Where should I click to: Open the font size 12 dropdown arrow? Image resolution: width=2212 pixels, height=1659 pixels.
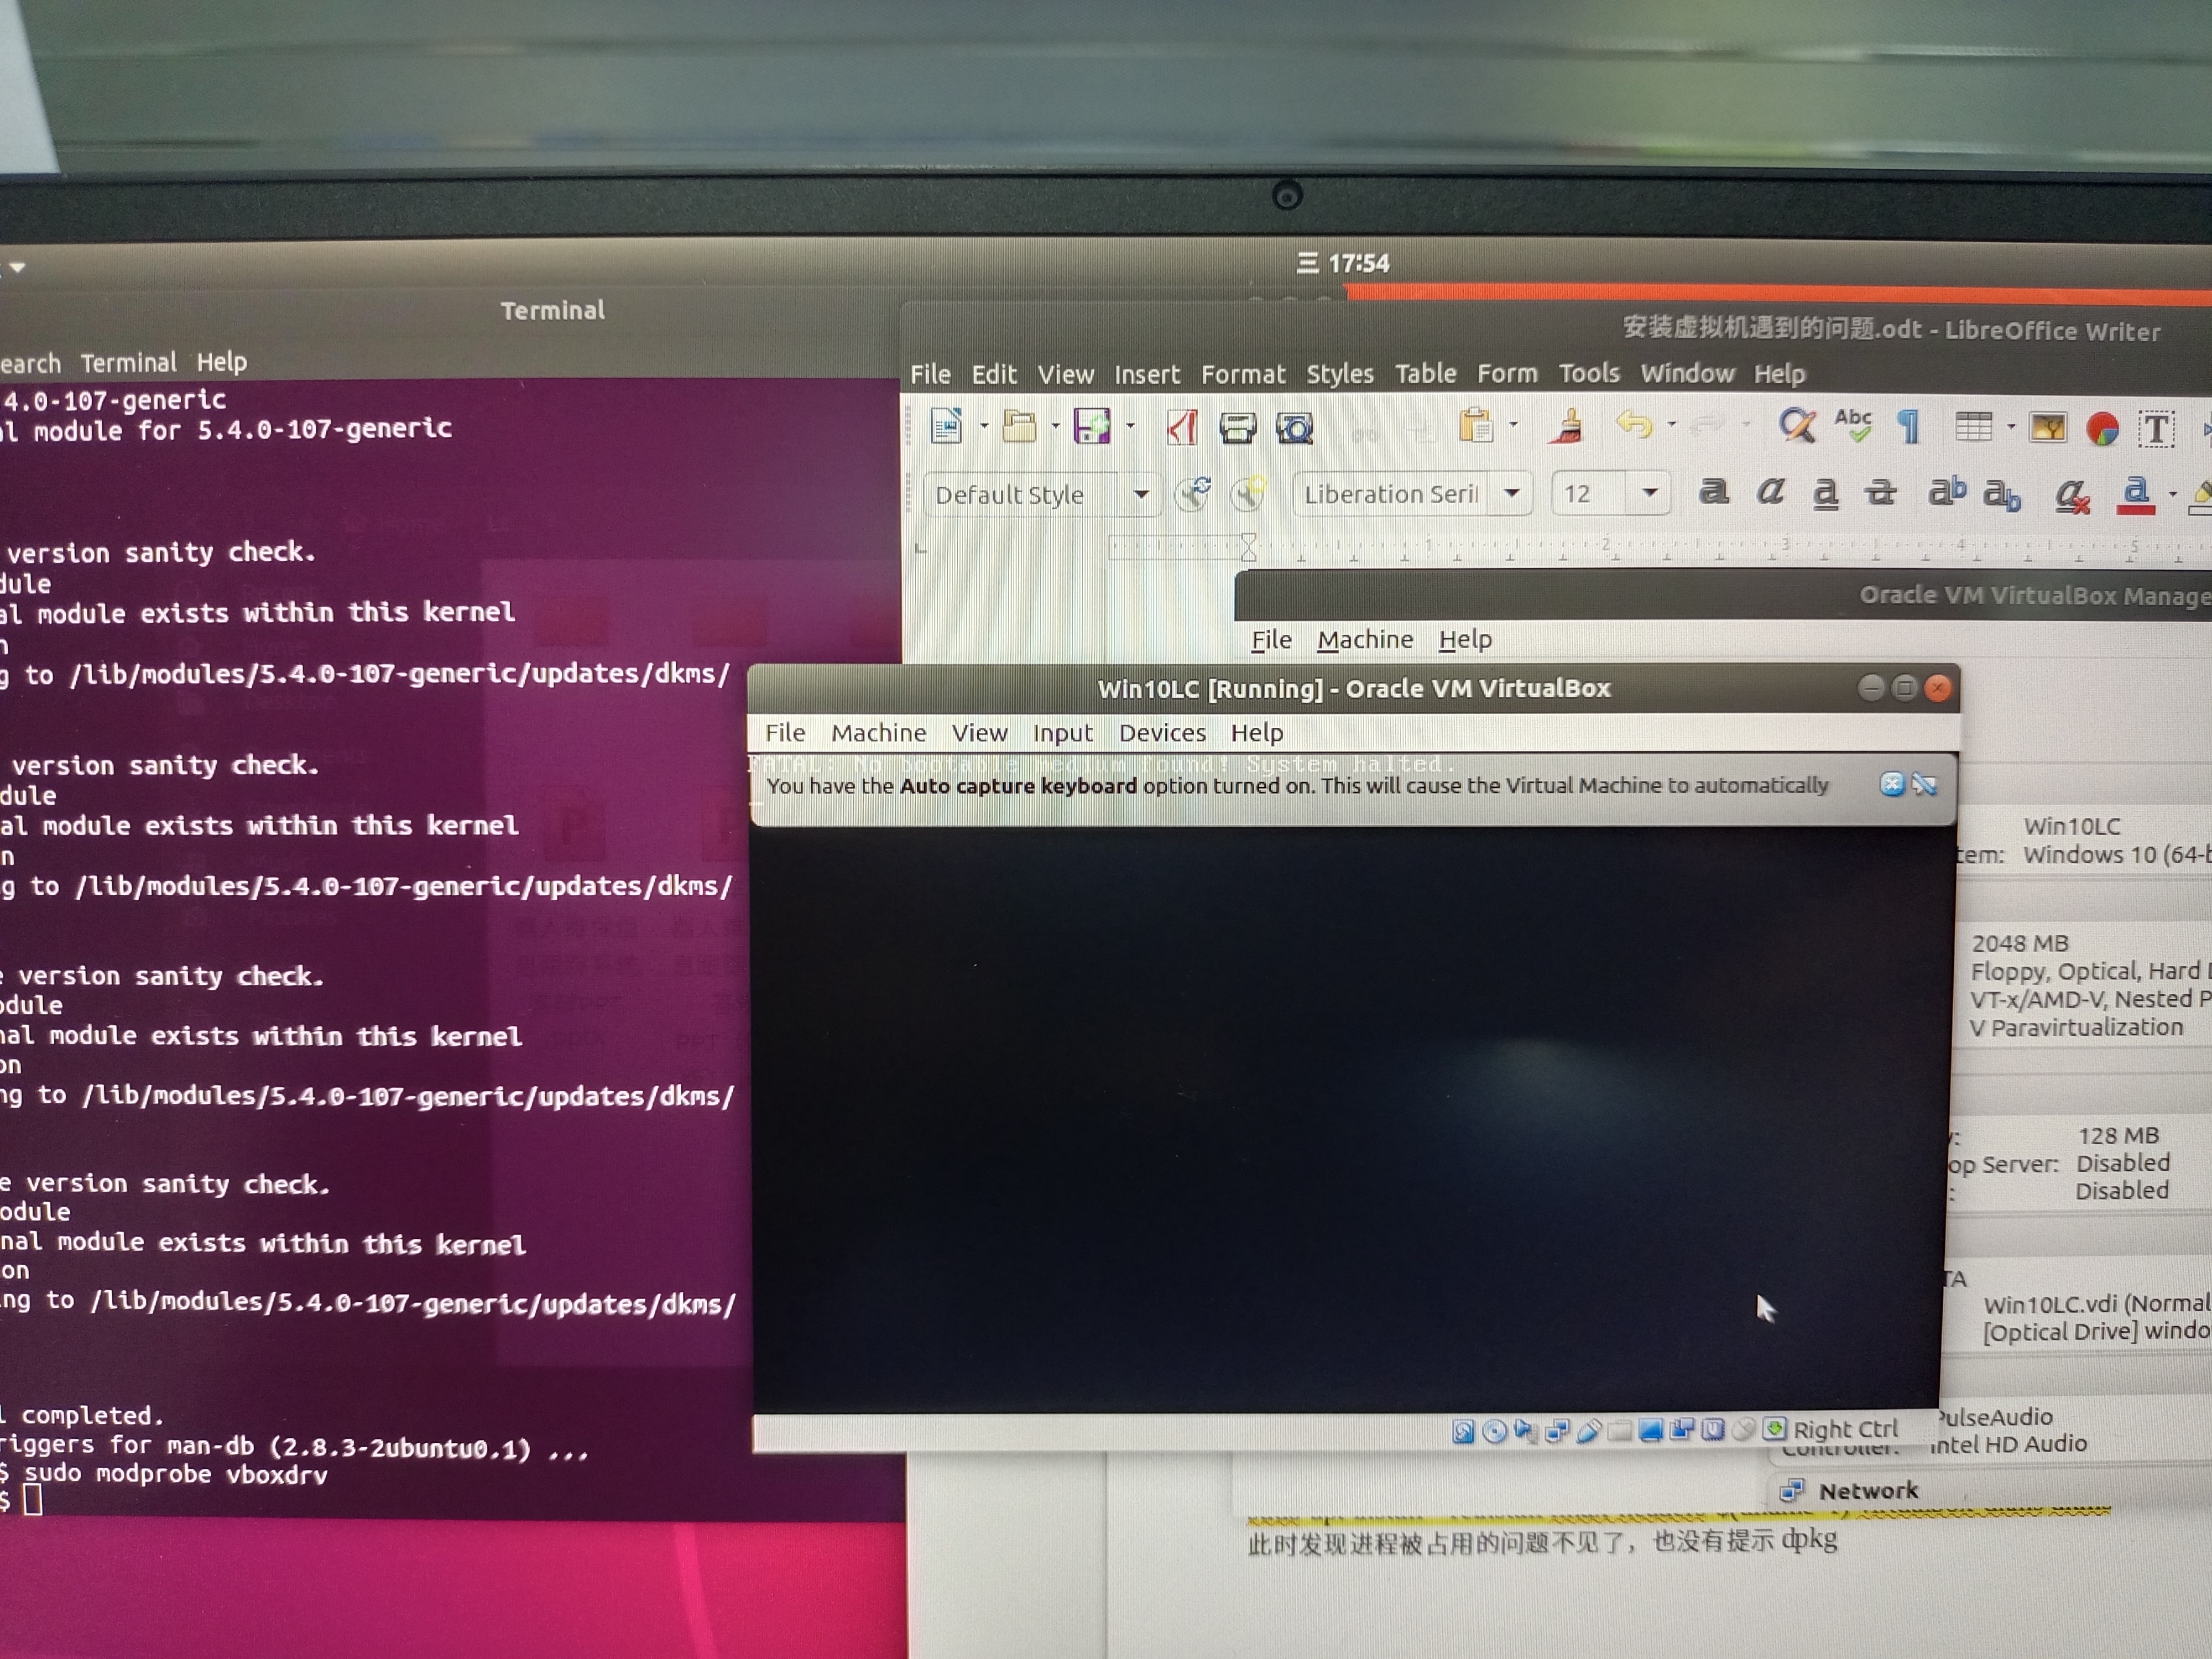1650,492
